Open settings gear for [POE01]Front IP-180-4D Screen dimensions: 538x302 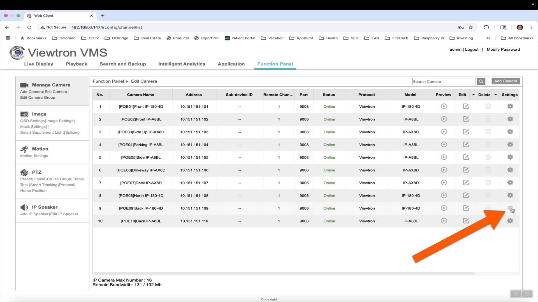point(510,106)
